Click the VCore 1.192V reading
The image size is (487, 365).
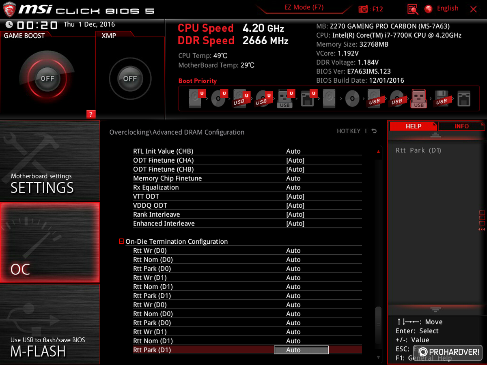337,53
